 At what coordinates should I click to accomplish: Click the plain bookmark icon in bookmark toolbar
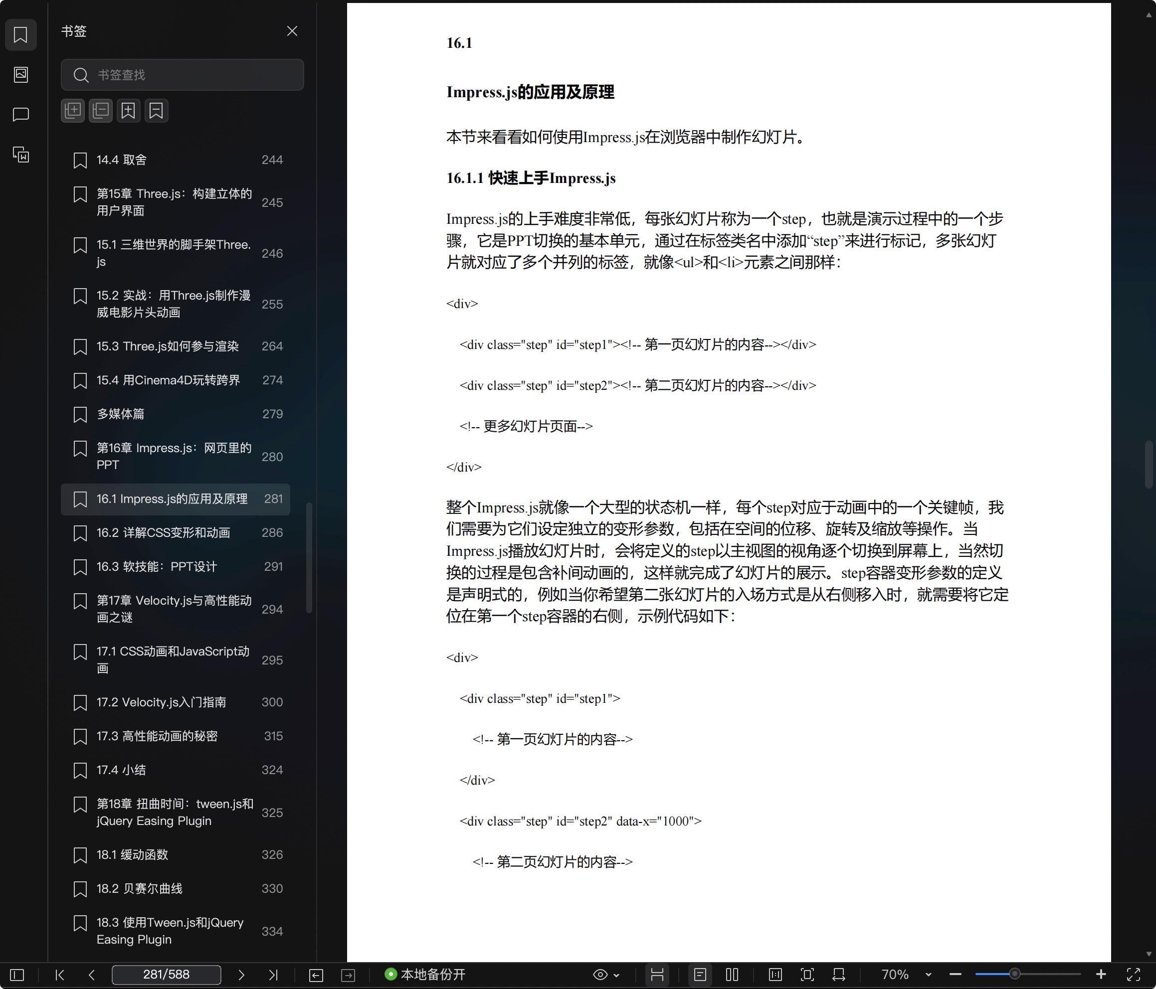156,111
